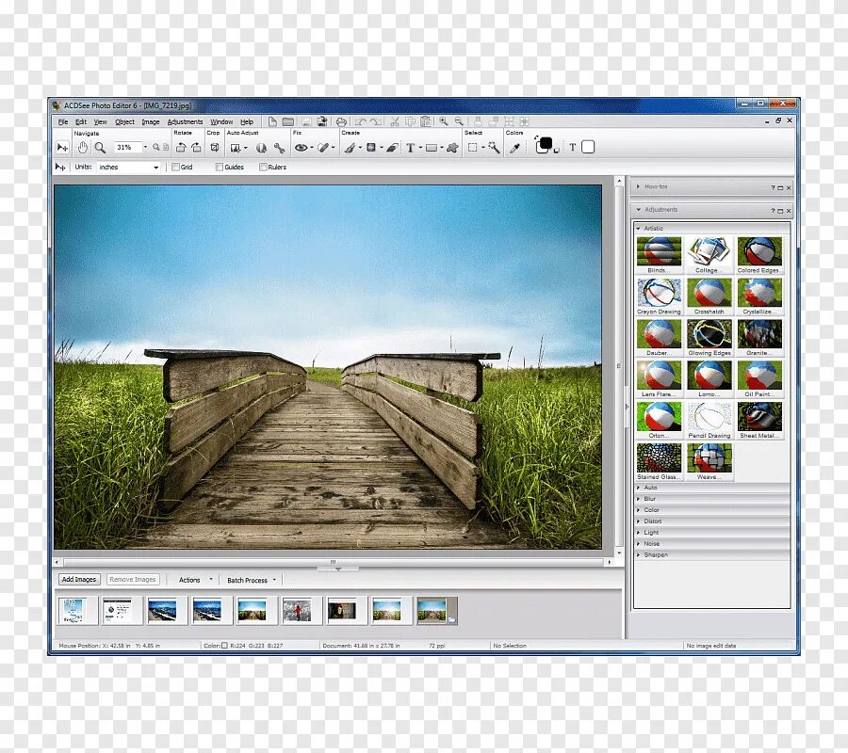Viewport: 848px width, 753px height.
Task: Open the Object menu
Action: point(125,122)
